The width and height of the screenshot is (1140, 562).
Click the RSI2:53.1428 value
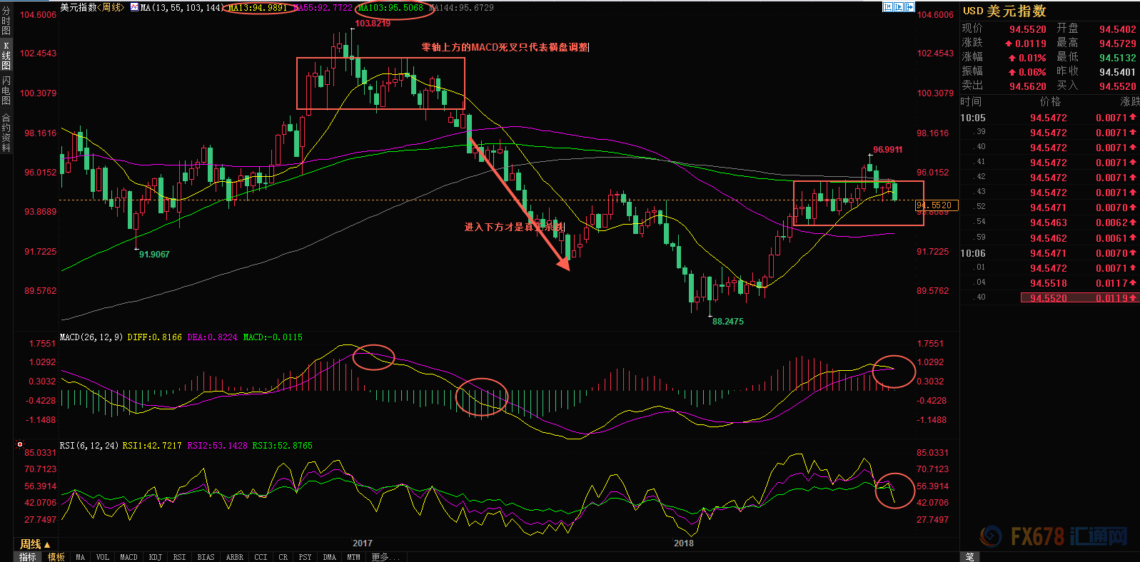click(217, 446)
